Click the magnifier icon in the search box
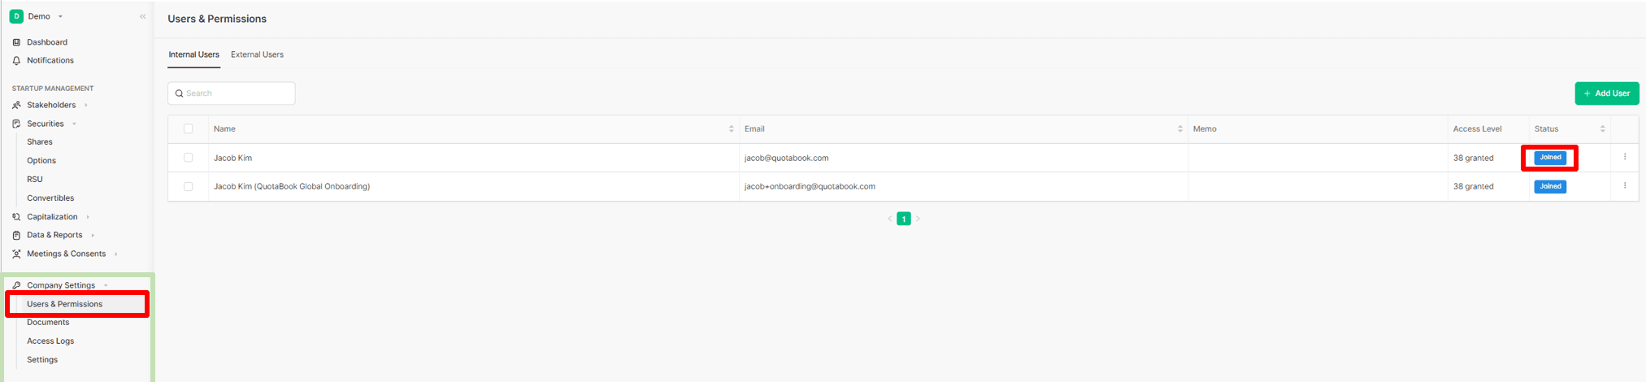 click(179, 93)
